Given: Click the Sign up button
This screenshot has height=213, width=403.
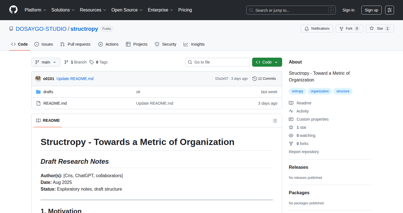Looking at the screenshot, I should (x=371, y=10).
